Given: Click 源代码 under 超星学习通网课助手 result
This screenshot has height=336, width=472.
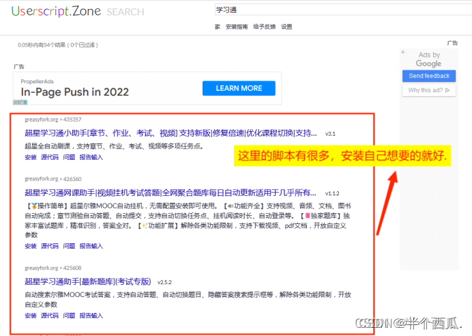Looking at the screenshot, I should pyautogui.click(x=50, y=247).
